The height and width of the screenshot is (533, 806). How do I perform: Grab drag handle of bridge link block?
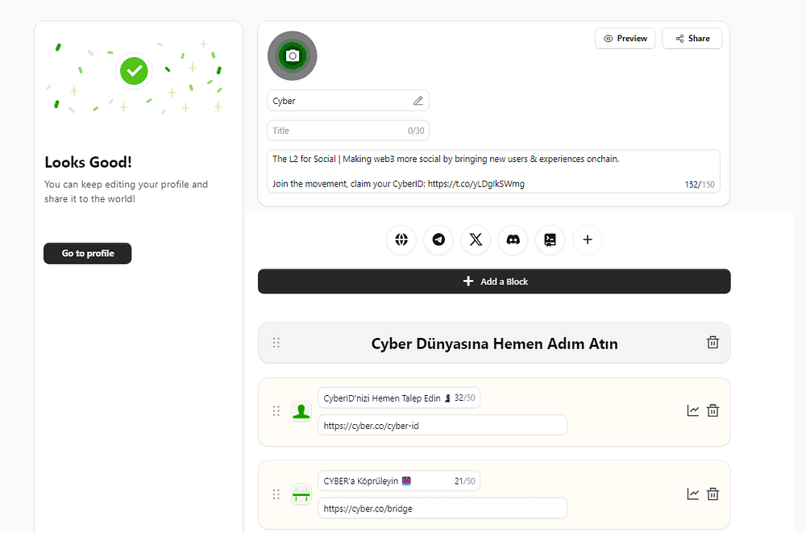[x=276, y=494]
